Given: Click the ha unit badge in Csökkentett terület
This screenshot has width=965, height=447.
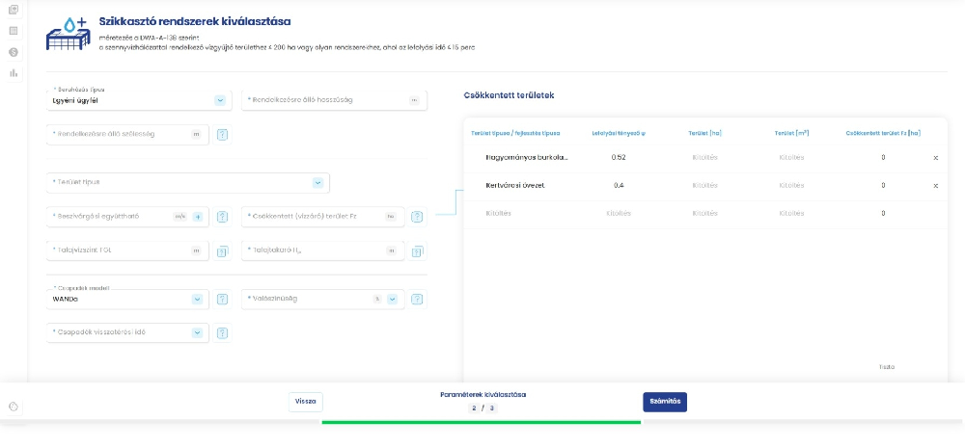Looking at the screenshot, I should tap(390, 217).
